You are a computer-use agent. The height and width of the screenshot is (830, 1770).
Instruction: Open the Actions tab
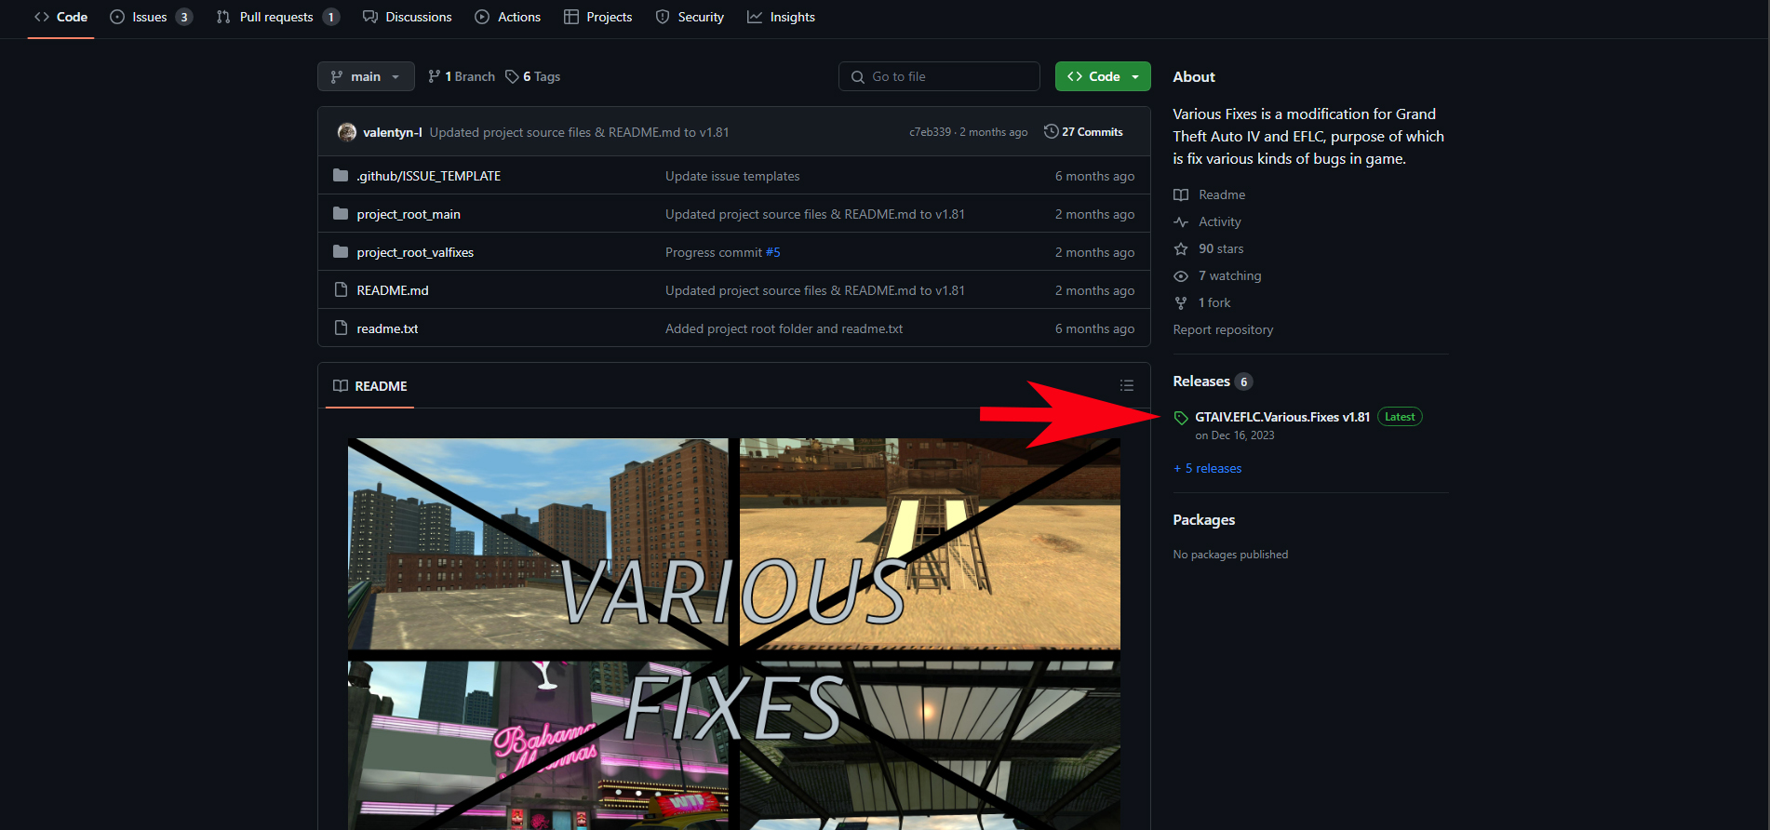[508, 17]
